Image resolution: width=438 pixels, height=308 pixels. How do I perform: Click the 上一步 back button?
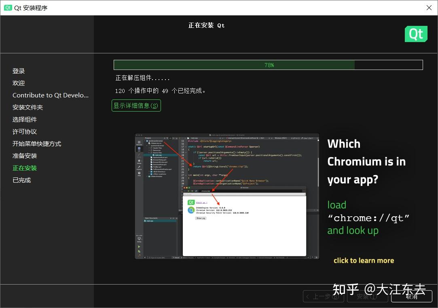point(323,296)
